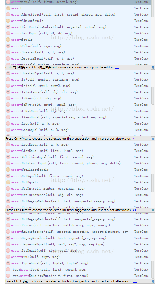Screen dimensions: 158x284
Task: Click the method icon beside assertDictContainsSubset
Action: pos(8,27)
